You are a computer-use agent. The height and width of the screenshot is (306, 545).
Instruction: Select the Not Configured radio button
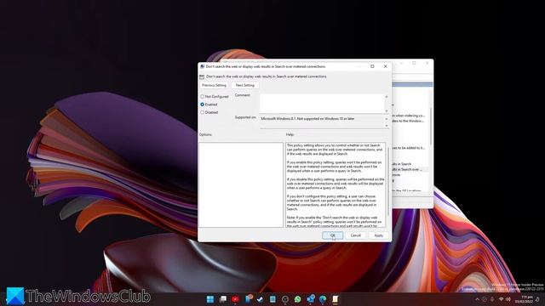(202, 96)
